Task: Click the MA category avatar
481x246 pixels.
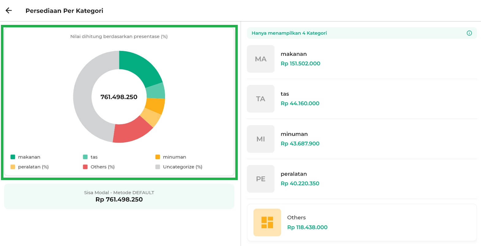Action: click(260, 59)
